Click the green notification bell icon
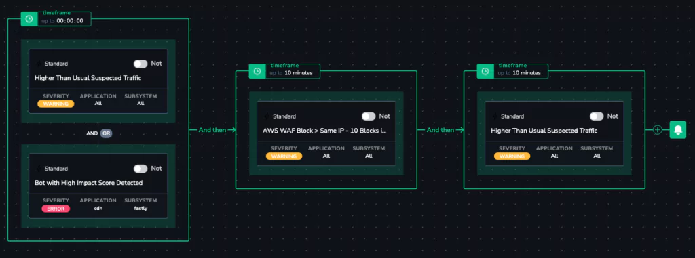The height and width of the screenshot is (258, 695). 678,129
